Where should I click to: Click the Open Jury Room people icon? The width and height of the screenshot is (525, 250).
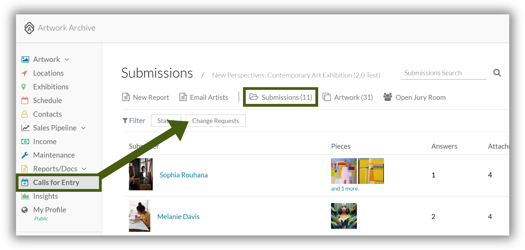(388, 97)
